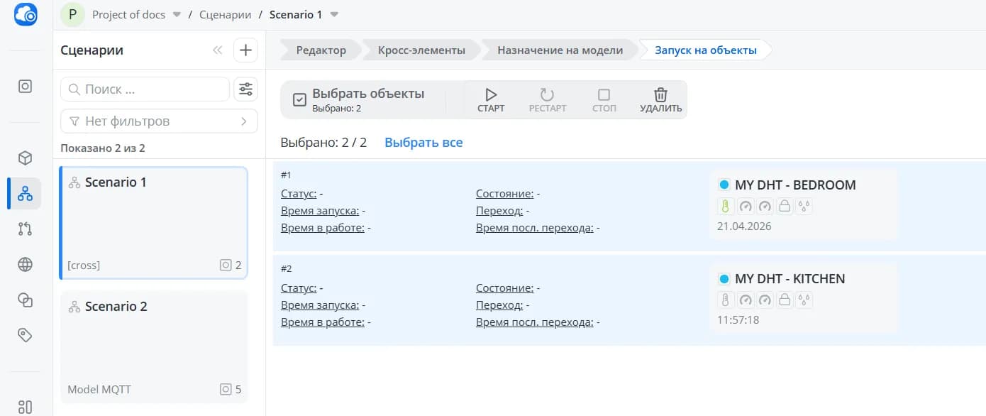The width and height of the screenshot is (986, 416).
Task: Click the Статус label in row #1
Action: pos(299,194)
